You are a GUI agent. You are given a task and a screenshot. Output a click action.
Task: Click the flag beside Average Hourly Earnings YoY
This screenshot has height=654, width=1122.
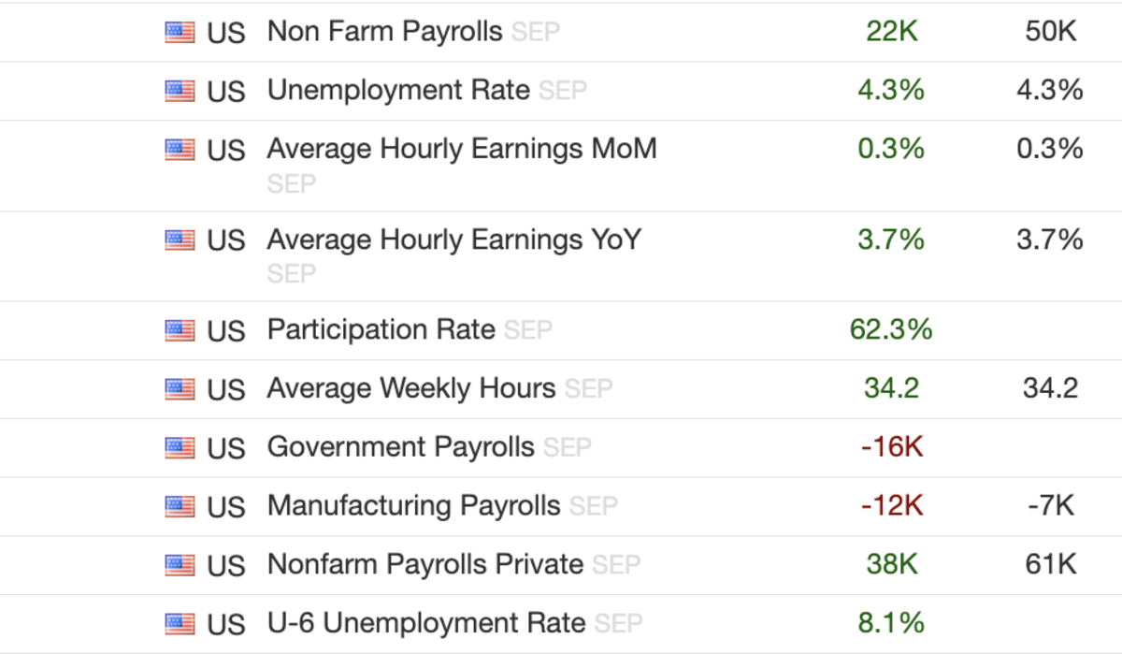pos(180,240)
